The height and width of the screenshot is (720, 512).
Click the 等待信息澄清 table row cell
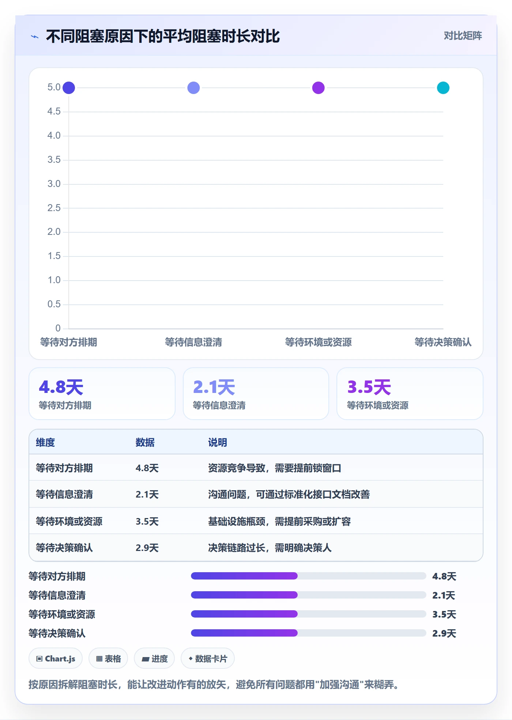click(x=64, y=494)
